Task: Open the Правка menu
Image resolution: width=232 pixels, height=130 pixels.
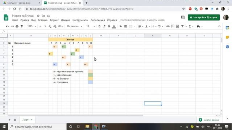Action: click(25, 20)
